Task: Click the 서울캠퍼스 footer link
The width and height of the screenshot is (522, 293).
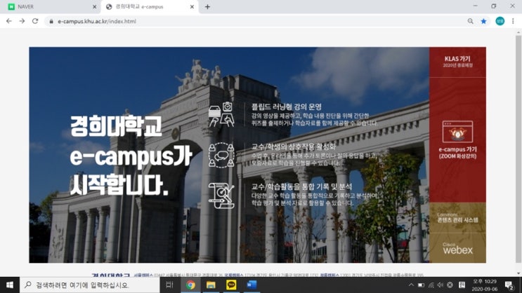Action: 143,275
